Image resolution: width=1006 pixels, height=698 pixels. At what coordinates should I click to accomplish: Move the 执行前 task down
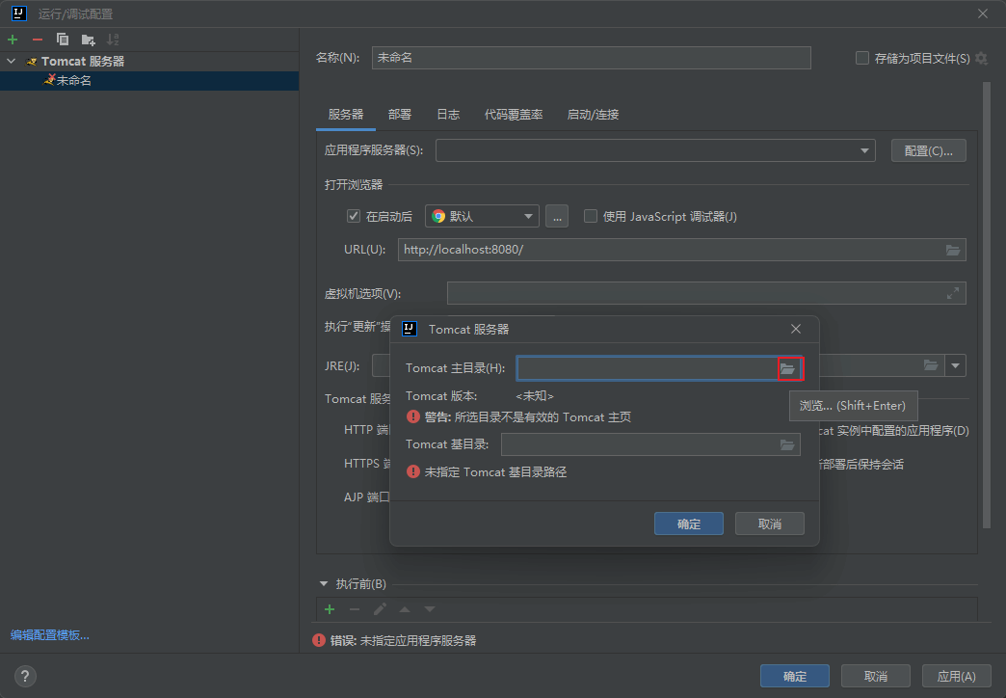coord(430,609)
